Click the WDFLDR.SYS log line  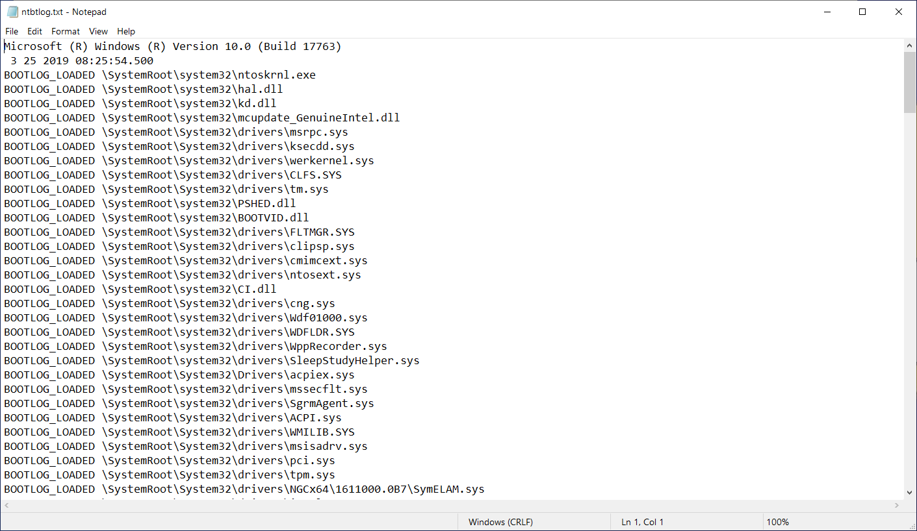coord(179,332)
